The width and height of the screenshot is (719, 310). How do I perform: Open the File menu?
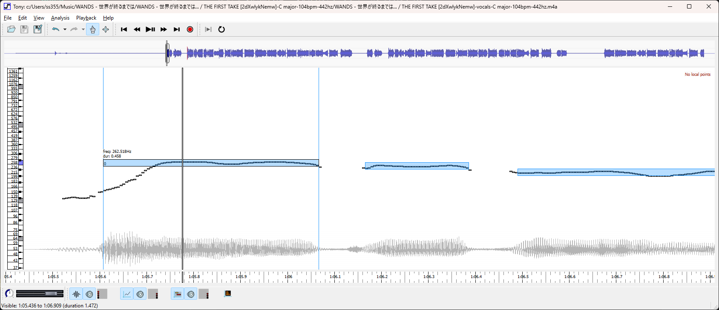click(8, 18)
